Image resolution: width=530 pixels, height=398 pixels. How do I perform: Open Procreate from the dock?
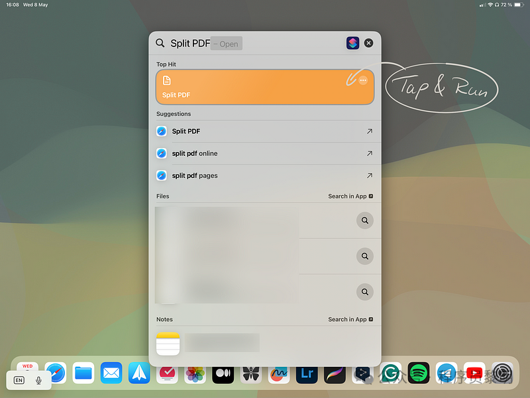pyautogui.click(x=335, y=375)
